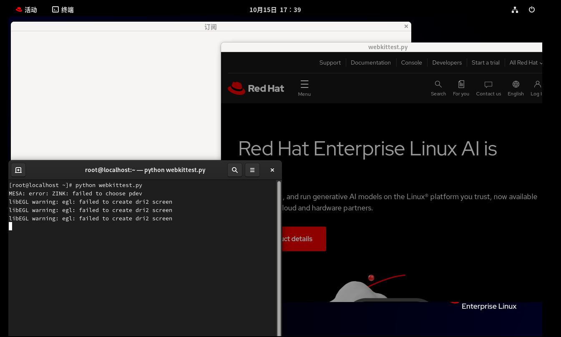
Task: Click the 订阅 window title
Action: click(x=211, y=27)
